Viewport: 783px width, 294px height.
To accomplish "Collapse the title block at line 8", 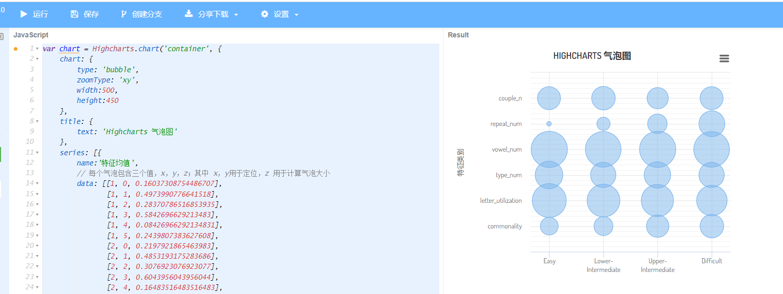I will [37, 121].
